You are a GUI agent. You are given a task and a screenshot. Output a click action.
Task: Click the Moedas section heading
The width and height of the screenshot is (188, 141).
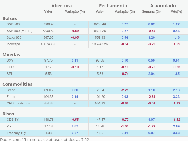tap(11, 55)
